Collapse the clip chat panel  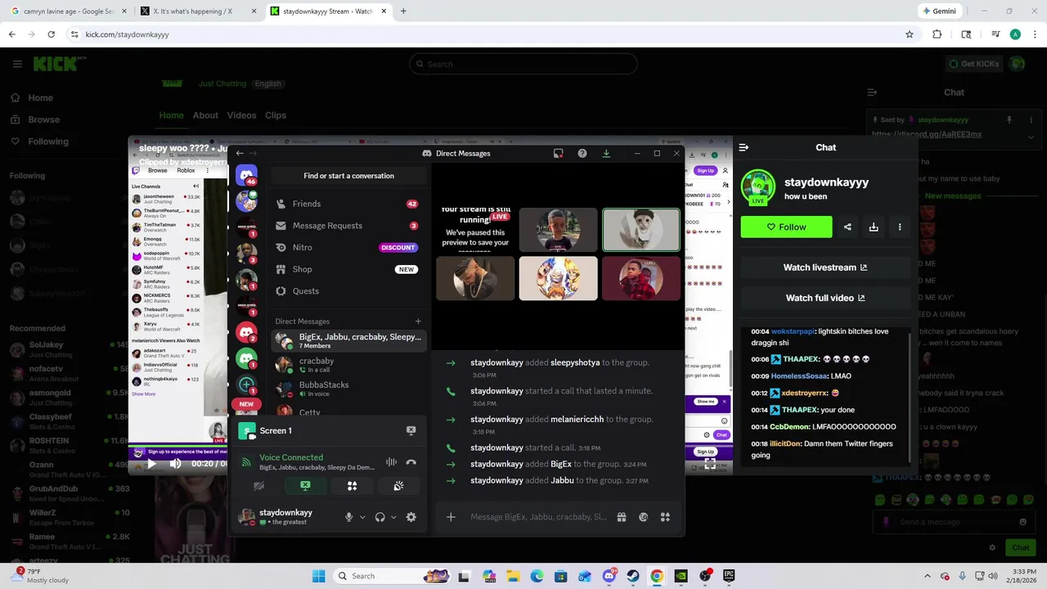(744, 147)
